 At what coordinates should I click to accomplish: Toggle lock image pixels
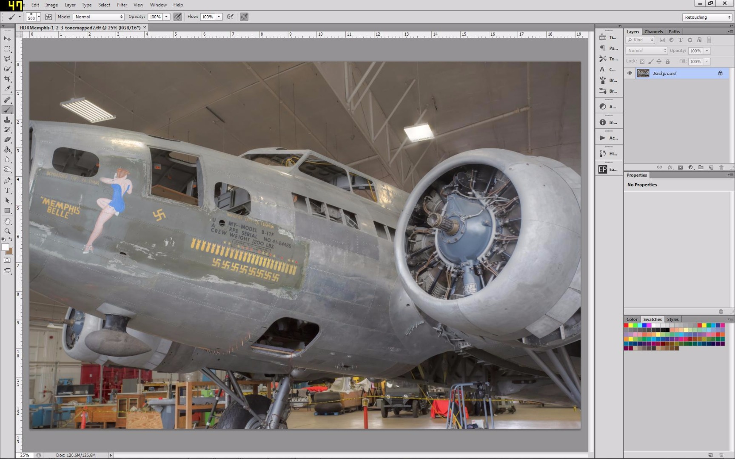[651, 62]
